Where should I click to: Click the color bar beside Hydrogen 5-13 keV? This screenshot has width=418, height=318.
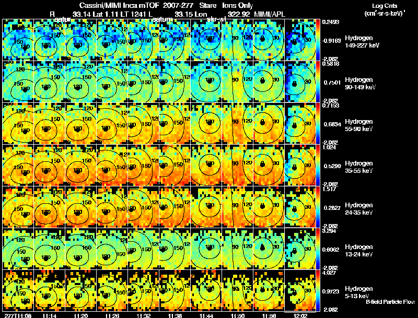(318, 291)
